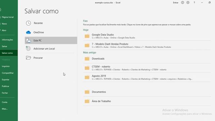Click the Adicionar um Local globe icon
The height and width of the screenshot is (121, 215).
point(28,48)
